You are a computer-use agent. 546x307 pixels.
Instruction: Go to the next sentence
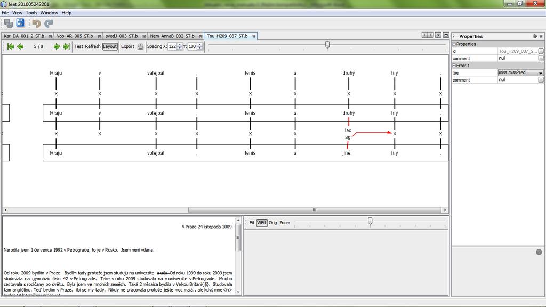coord(57,46)
